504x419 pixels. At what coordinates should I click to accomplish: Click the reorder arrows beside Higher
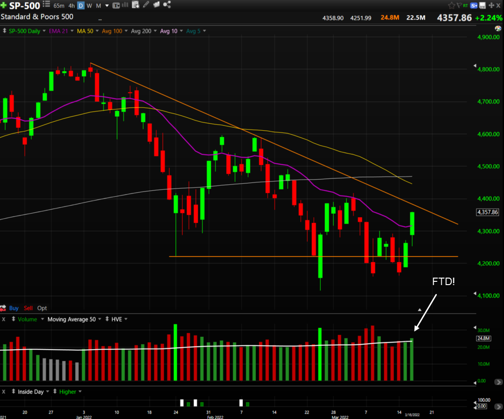pyautogui.click(x=55, y=391)
